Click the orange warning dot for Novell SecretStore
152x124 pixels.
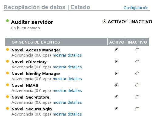click(x=7, y=97)
